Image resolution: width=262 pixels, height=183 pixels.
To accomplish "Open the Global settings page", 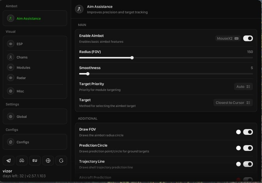I will [35, 117].
